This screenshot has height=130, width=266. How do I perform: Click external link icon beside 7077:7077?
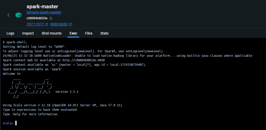tap(47, 24)
